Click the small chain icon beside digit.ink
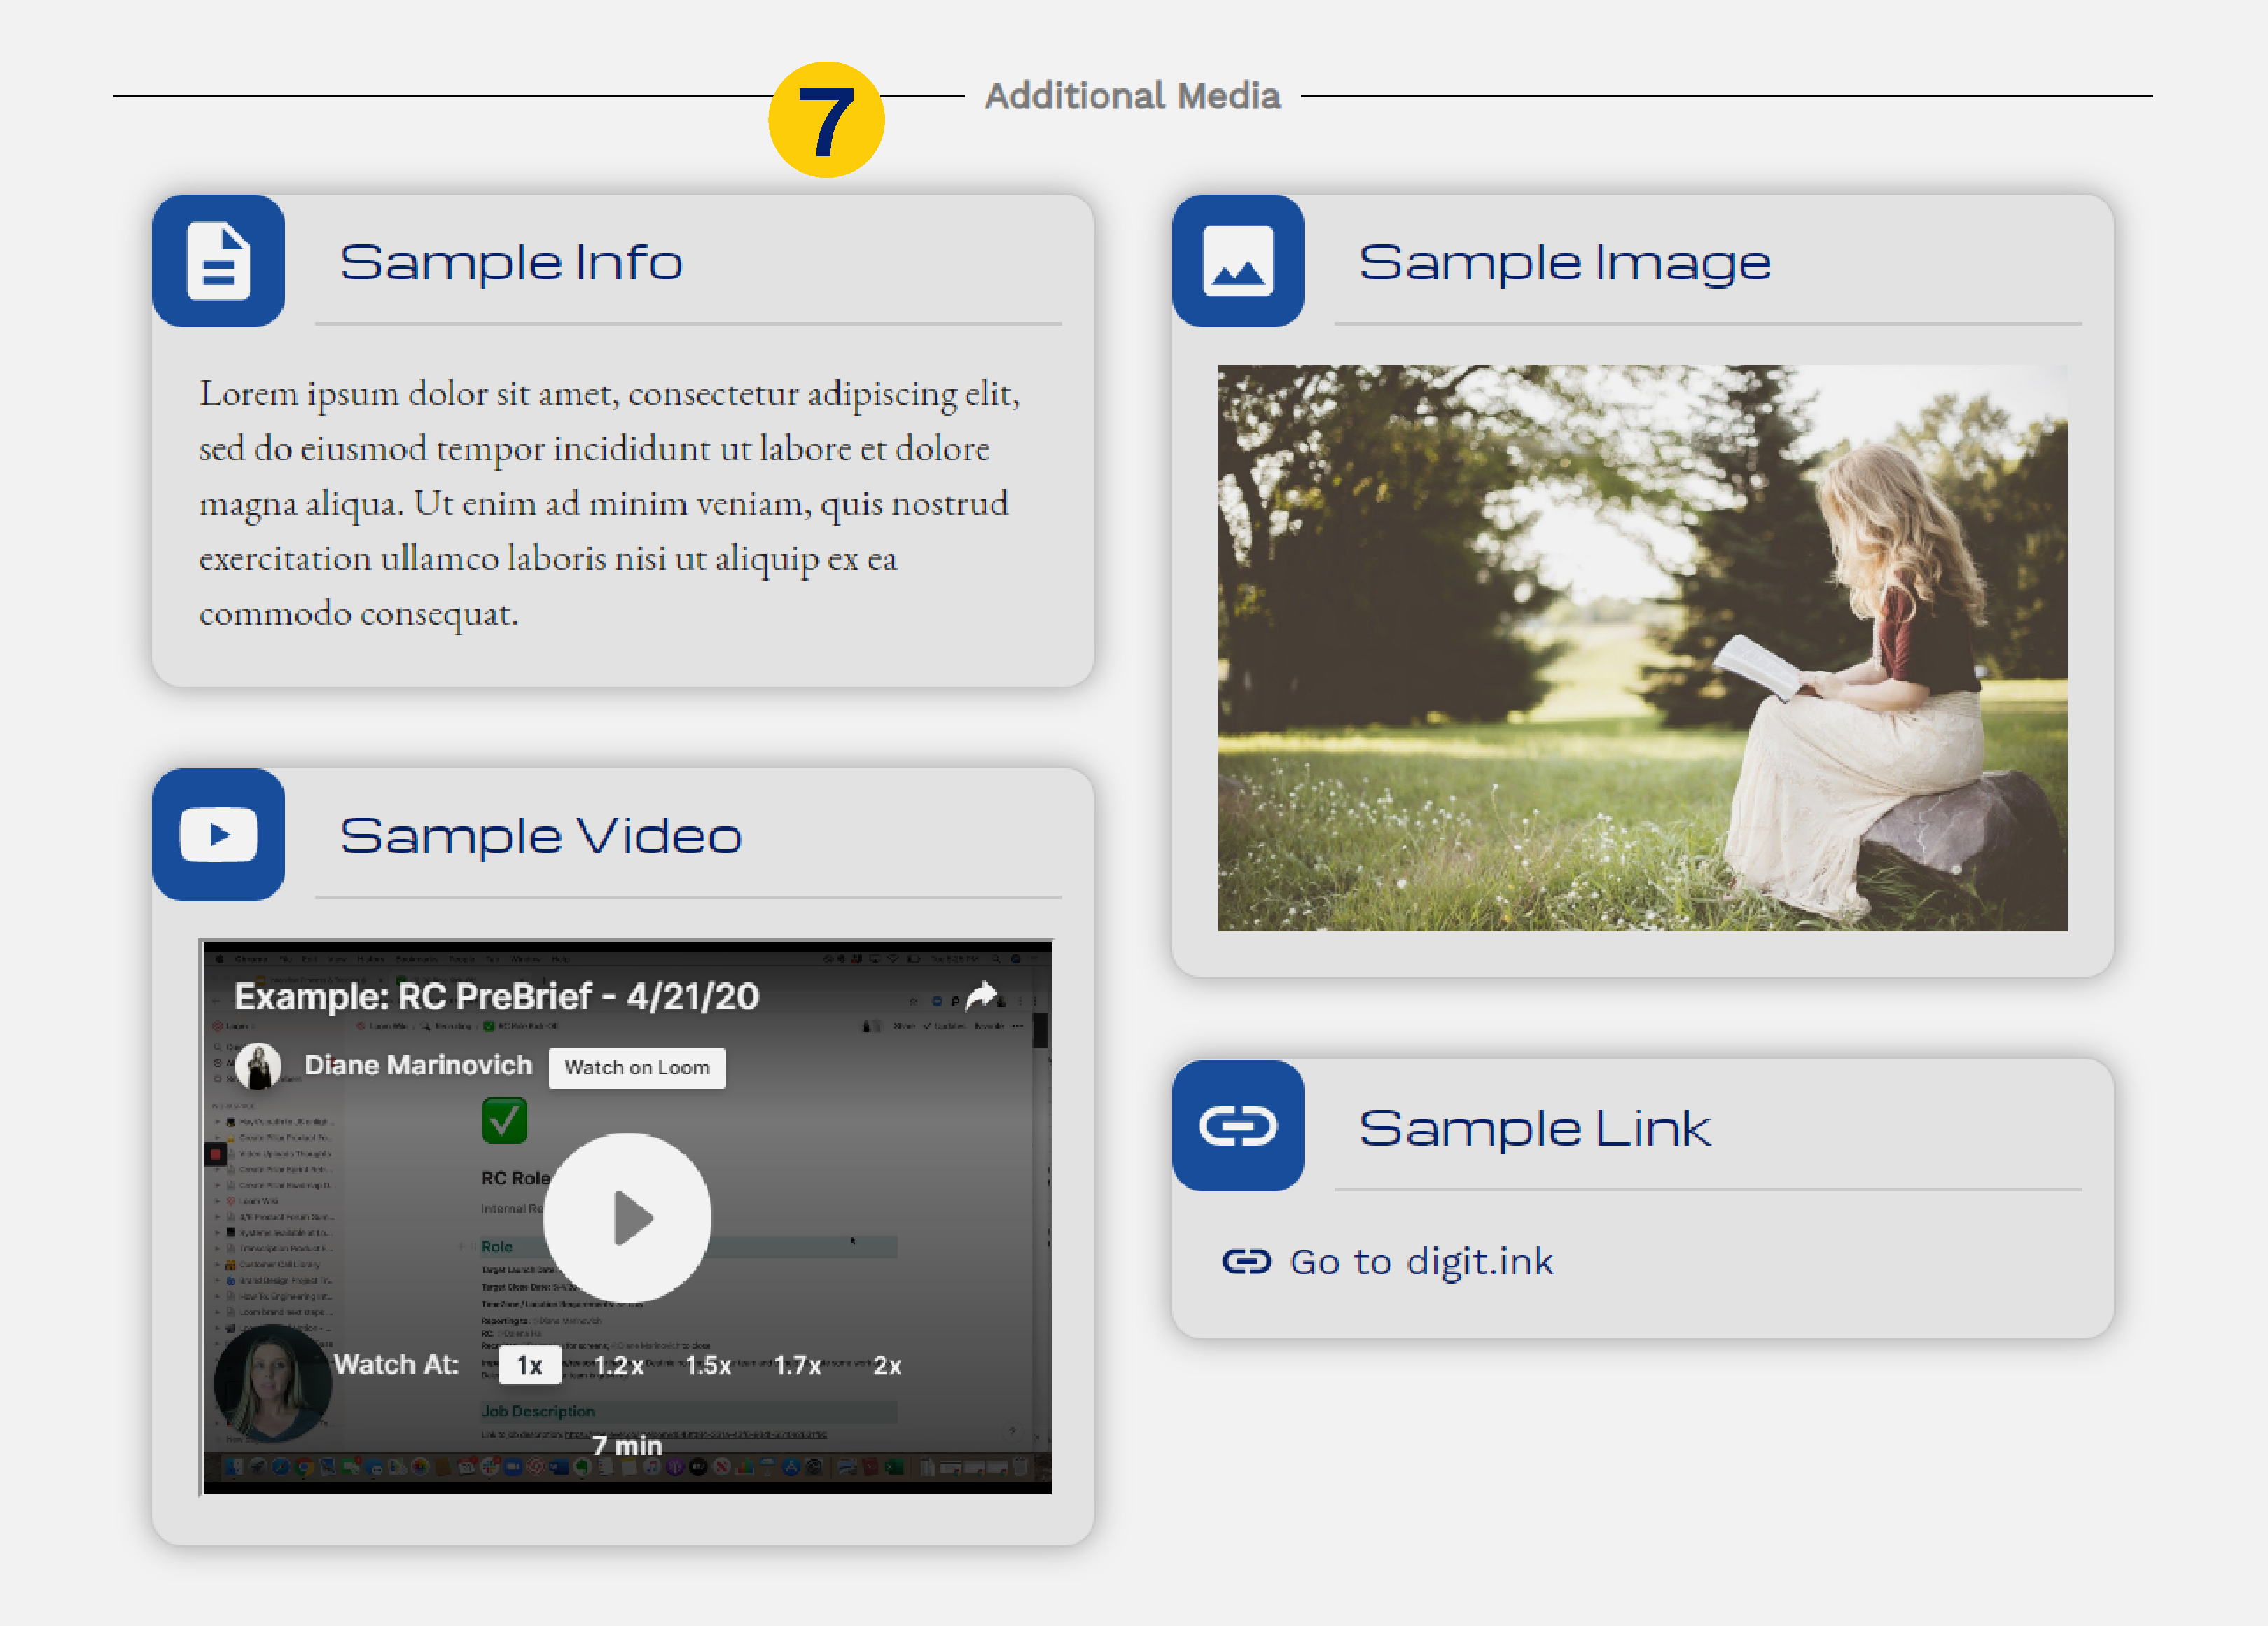The height and width of the screenshot is (1626, 2268). click(x=1246, y=1262)
